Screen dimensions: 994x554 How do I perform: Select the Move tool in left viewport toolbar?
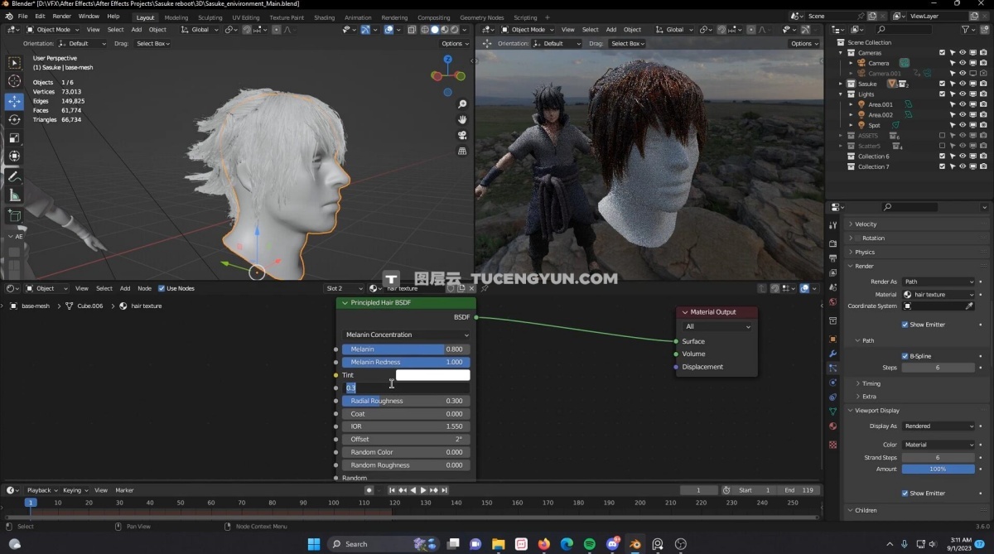[15, 100]
